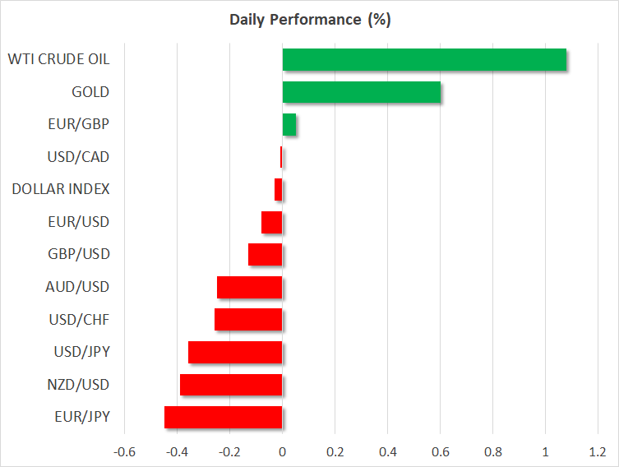The image size is (619, 467).
Task: Click the NZD/USD red bar
Action: tap(231, 385)
